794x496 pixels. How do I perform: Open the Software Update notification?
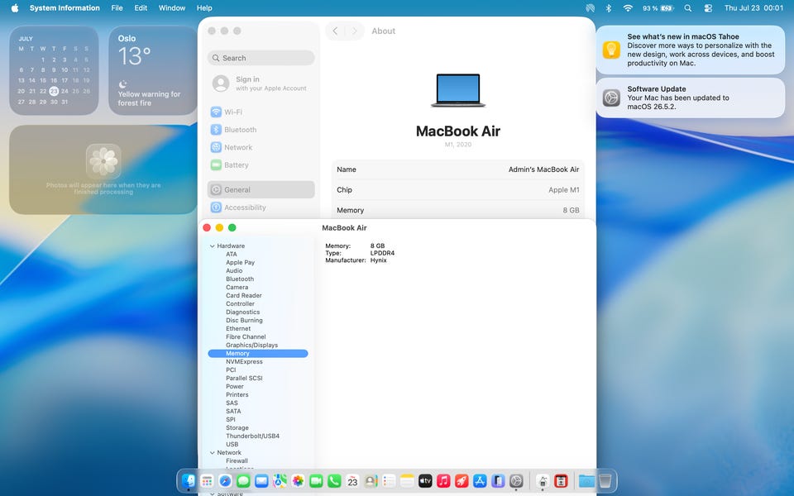[691, 98]
